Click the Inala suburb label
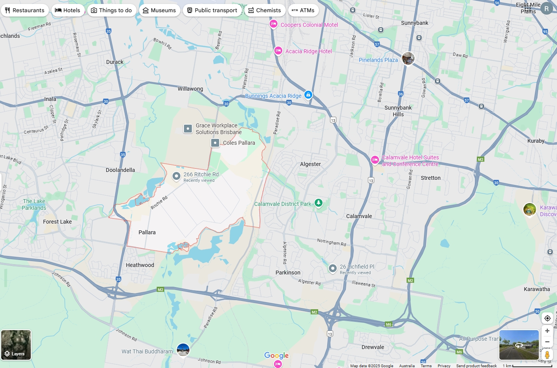Screen dimensions: 557x368 [x=50, y=99]
